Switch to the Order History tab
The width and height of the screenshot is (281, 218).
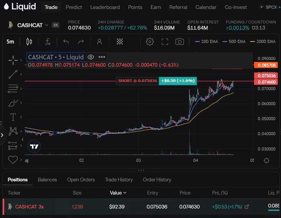(157, 180)
